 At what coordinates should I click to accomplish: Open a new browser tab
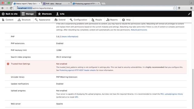tap(104, 4)
